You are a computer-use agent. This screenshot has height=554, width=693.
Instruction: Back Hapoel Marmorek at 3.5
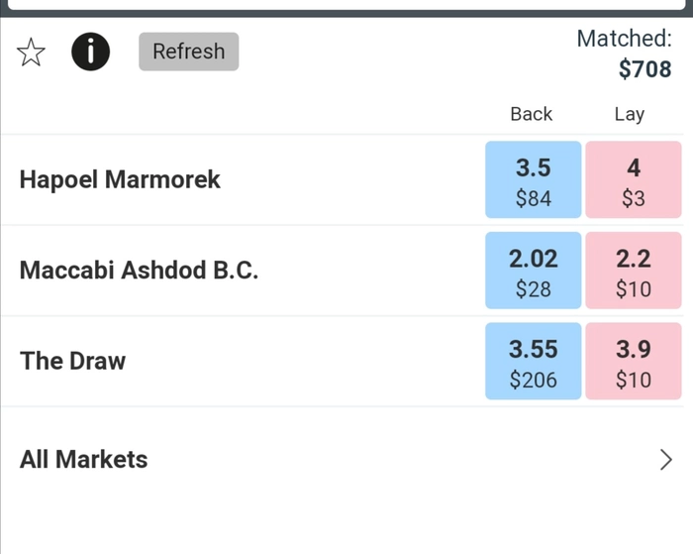(534, 180)
